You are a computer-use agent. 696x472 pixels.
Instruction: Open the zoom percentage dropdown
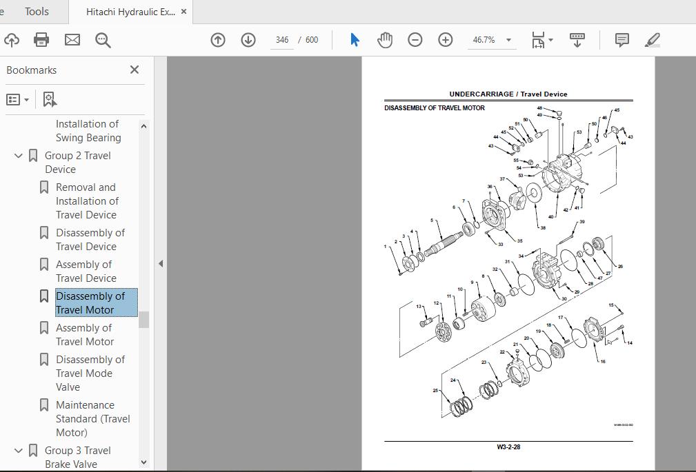click(x=508, y=39)
